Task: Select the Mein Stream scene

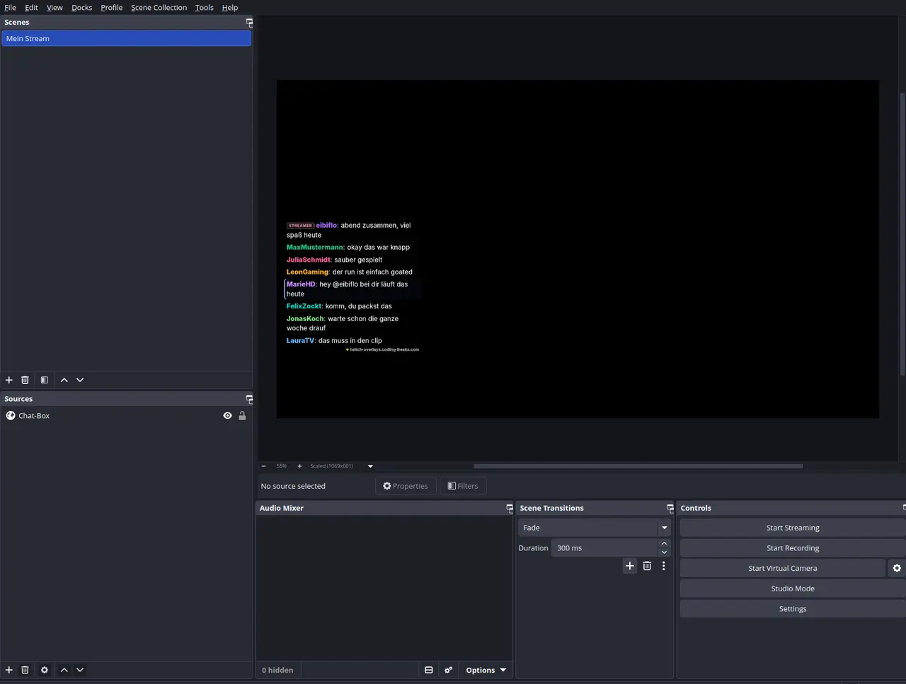Action: (x=126, y=39)
